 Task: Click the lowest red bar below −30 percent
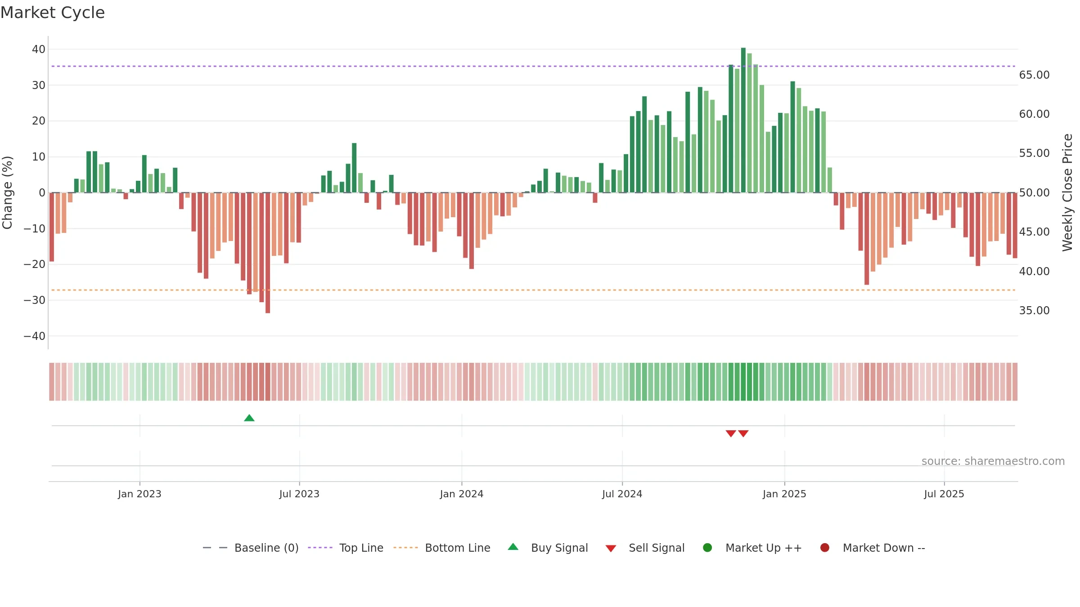coord(268,253)
